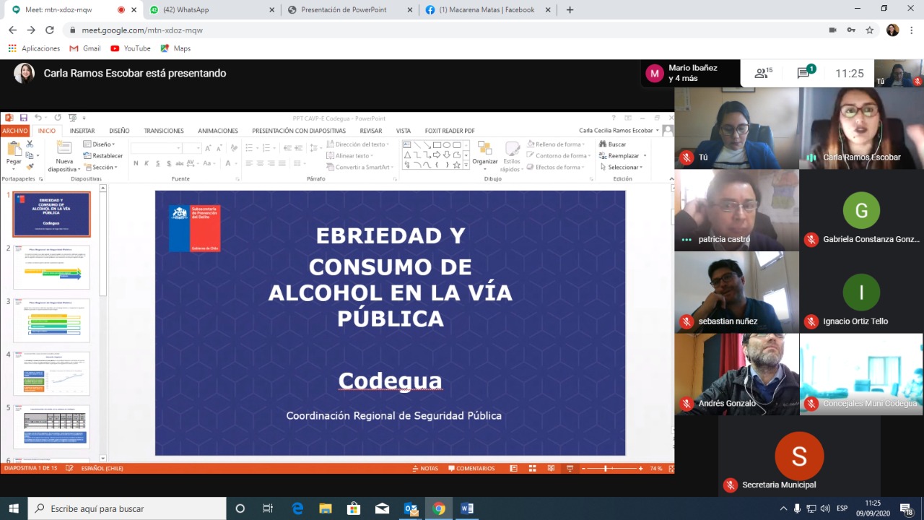
Task: Expand the shapes gallery more arrow
Action: pyautogui.click(x=466, y=165)
